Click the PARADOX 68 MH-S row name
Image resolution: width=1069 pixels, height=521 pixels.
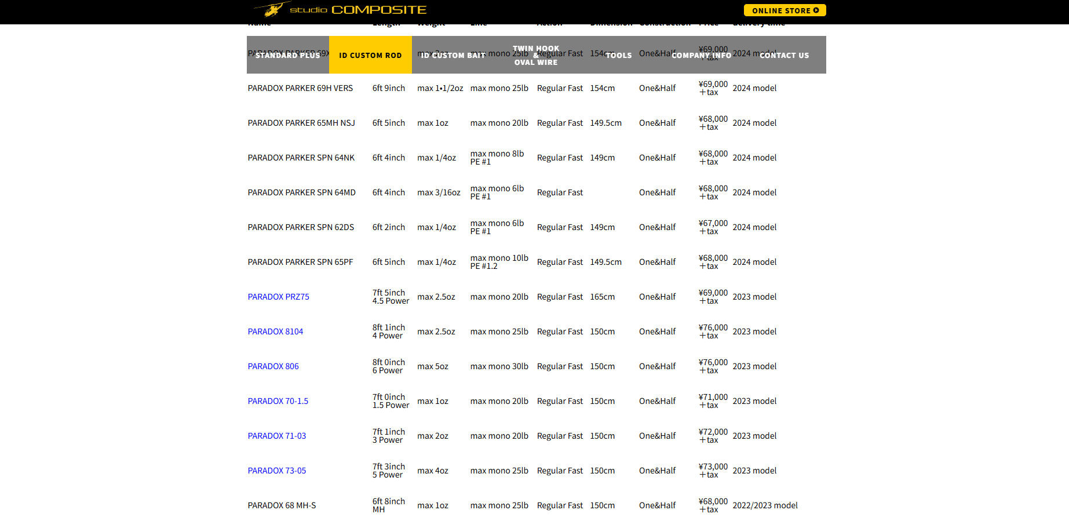click(x=282, y=505)
